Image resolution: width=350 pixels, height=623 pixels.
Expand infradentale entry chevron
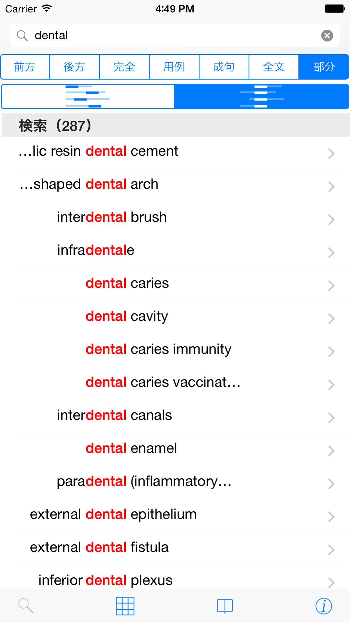tap(331, 253)
